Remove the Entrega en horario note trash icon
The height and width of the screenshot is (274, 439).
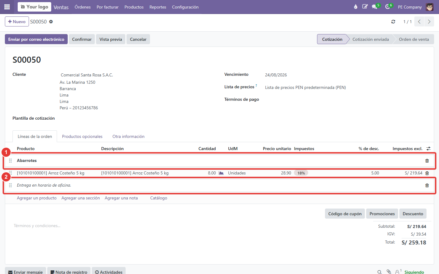427,185
